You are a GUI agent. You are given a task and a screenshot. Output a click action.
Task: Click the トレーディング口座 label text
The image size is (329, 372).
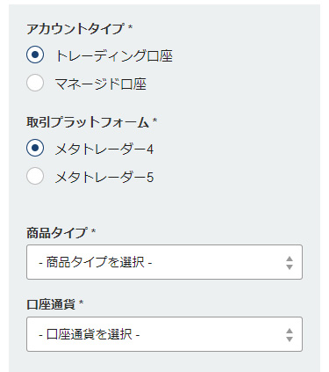pyautogui.click(x=114, y=55)
